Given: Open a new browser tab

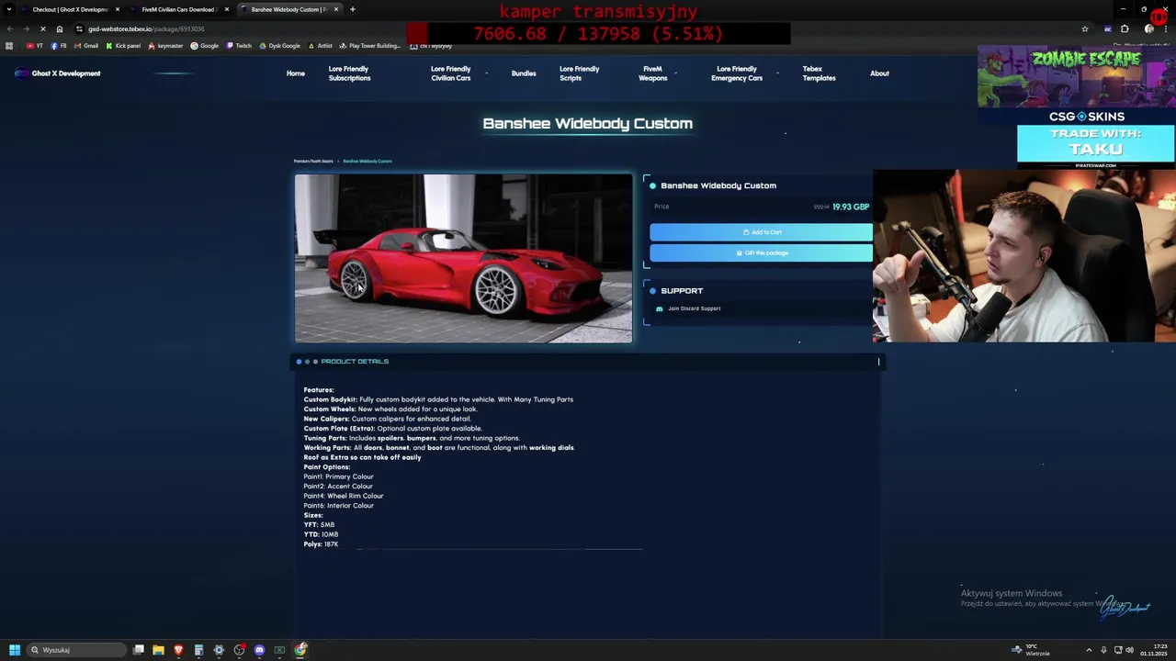Looking at the screenshot, I should [353, 9].
